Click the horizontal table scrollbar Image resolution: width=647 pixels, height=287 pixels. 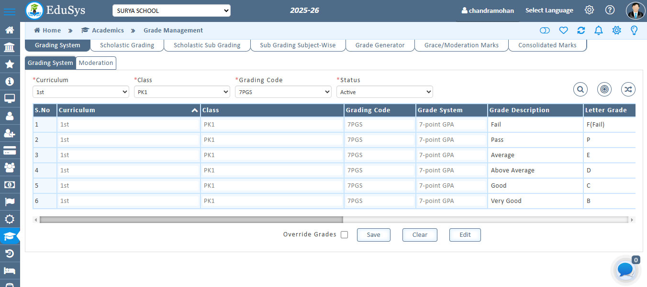tap(191, 220)
